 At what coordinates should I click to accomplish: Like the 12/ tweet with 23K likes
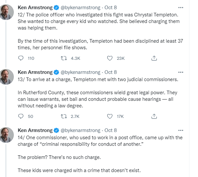(x=110, y=58)
